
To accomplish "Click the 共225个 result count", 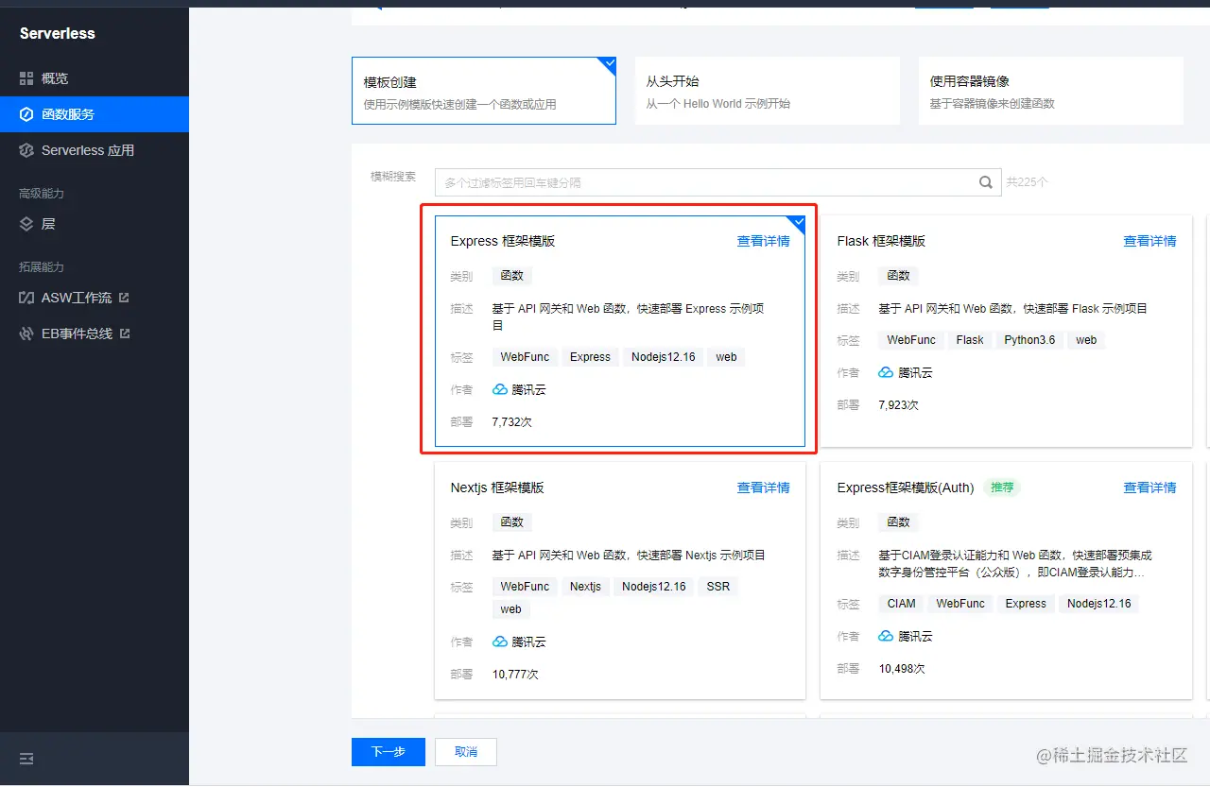I will pyautogui.click(x=1028, y=182).
